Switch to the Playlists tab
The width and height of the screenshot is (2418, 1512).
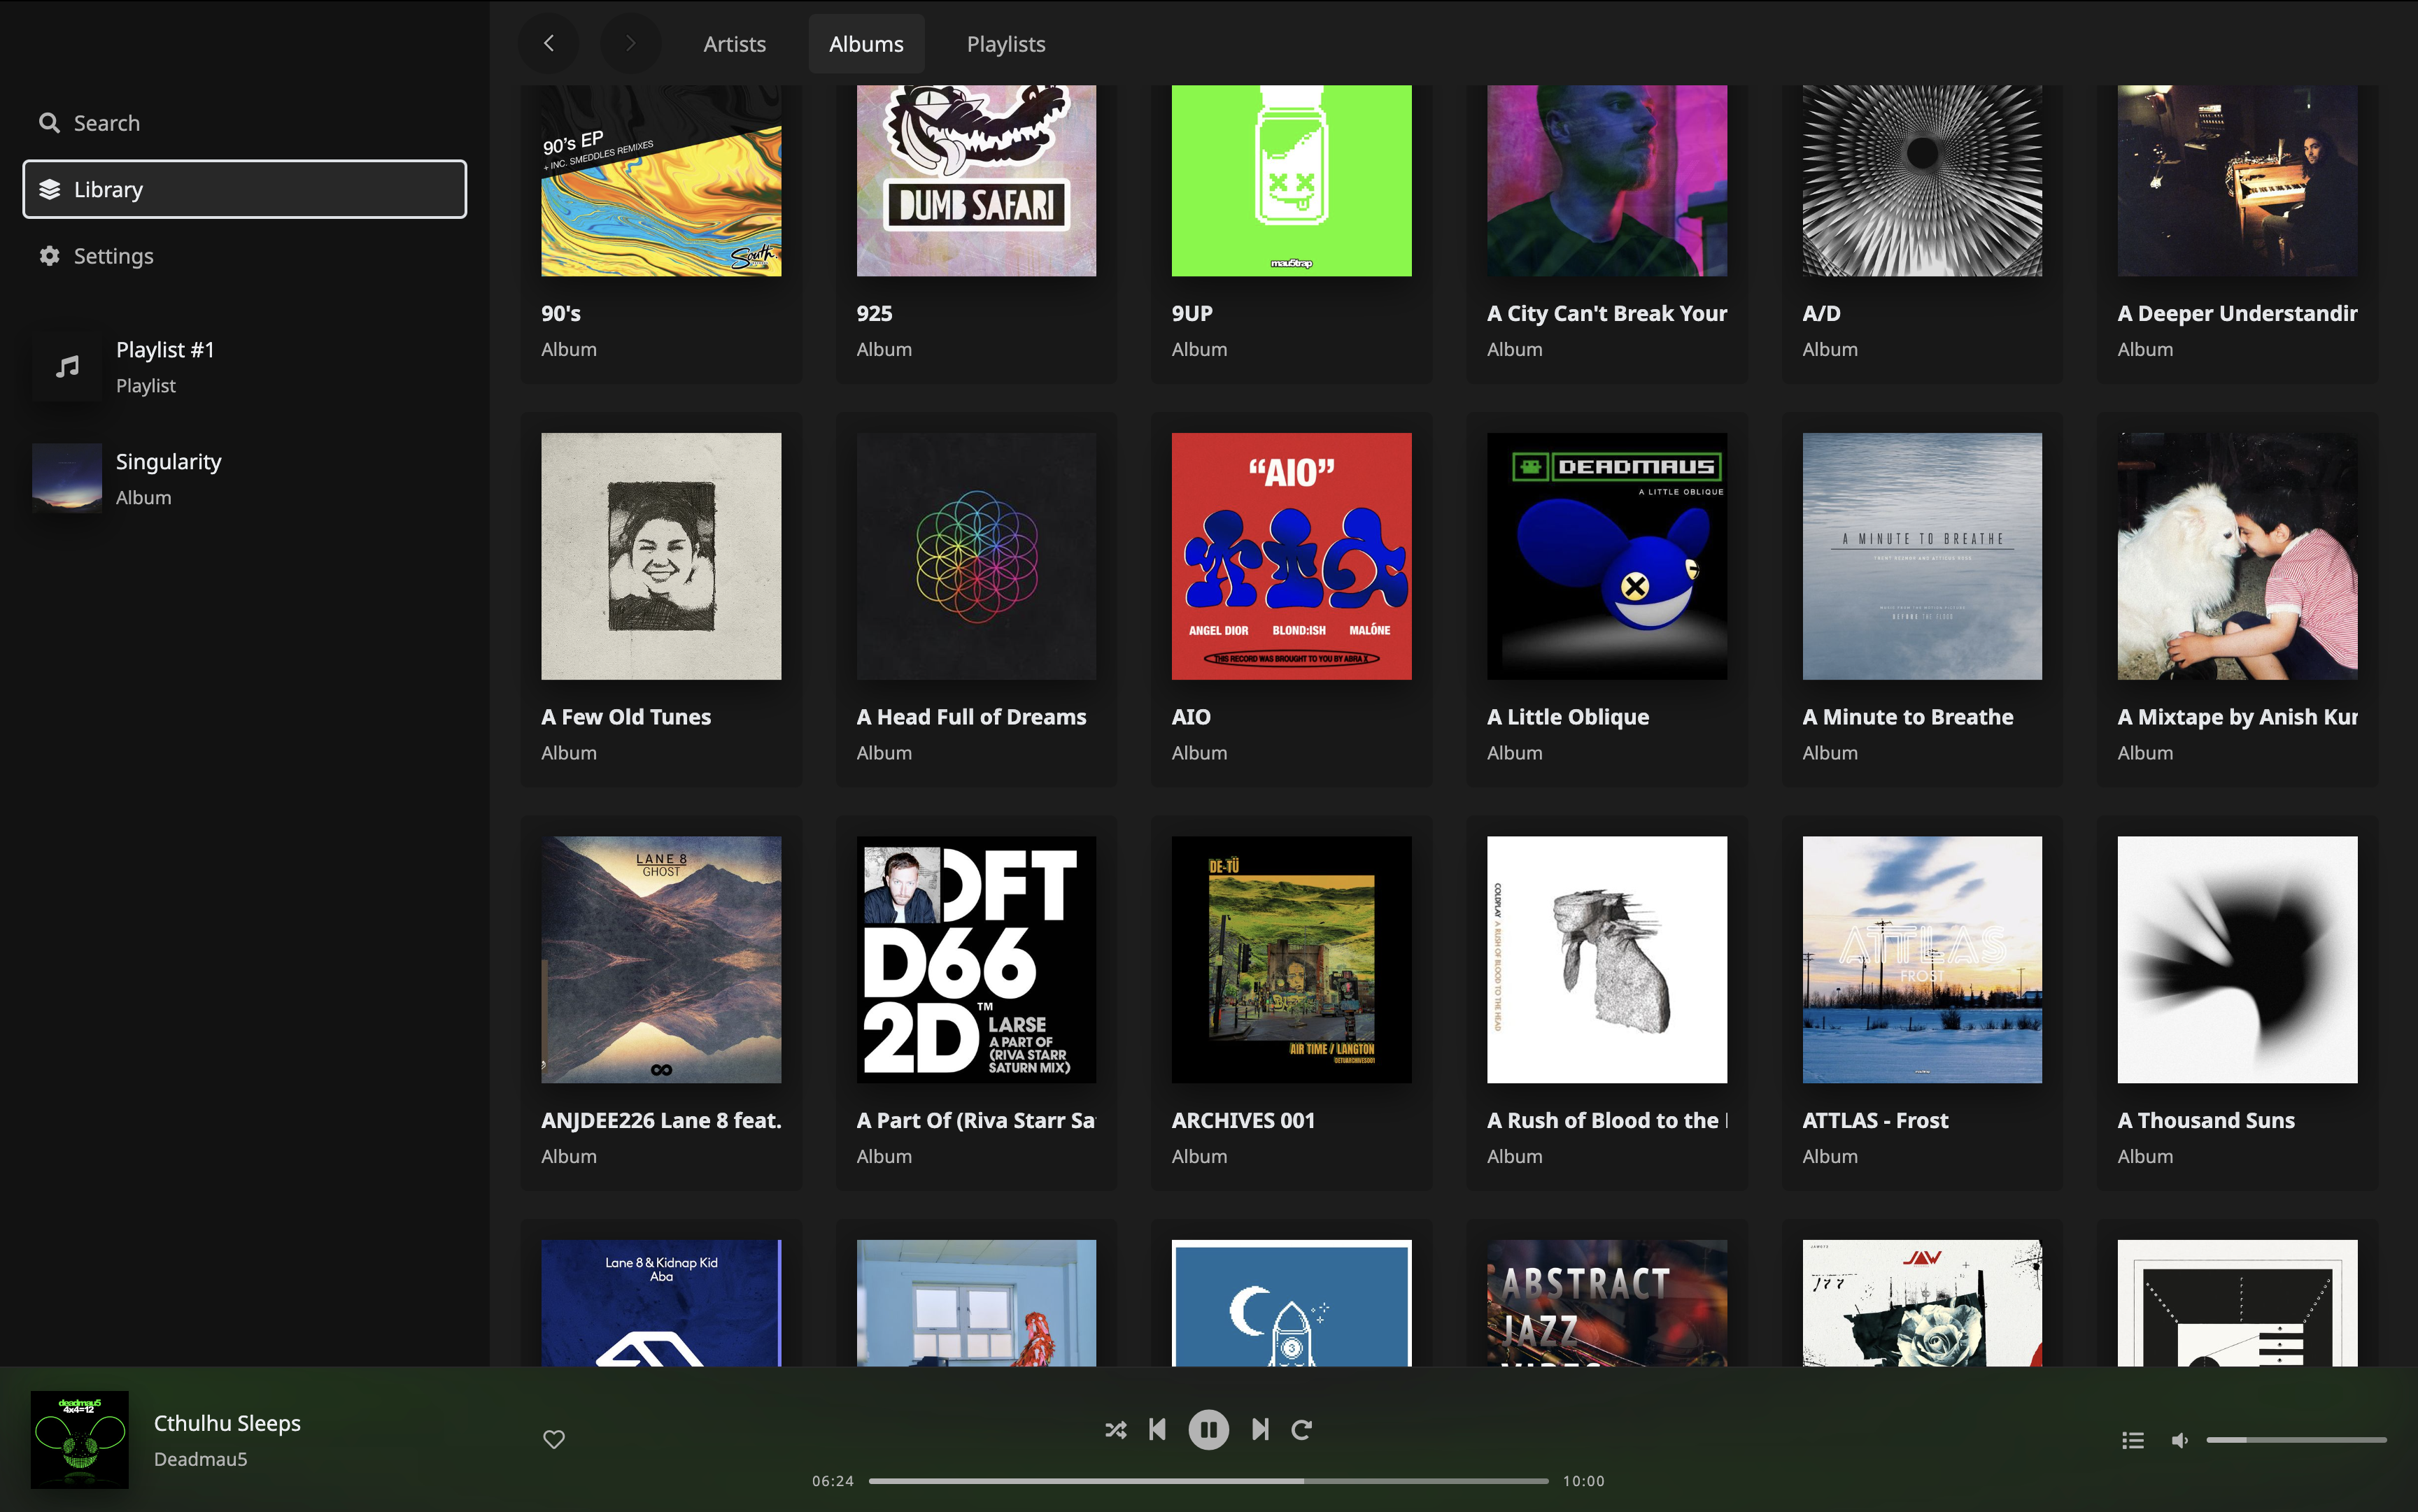click(1005, 44)
